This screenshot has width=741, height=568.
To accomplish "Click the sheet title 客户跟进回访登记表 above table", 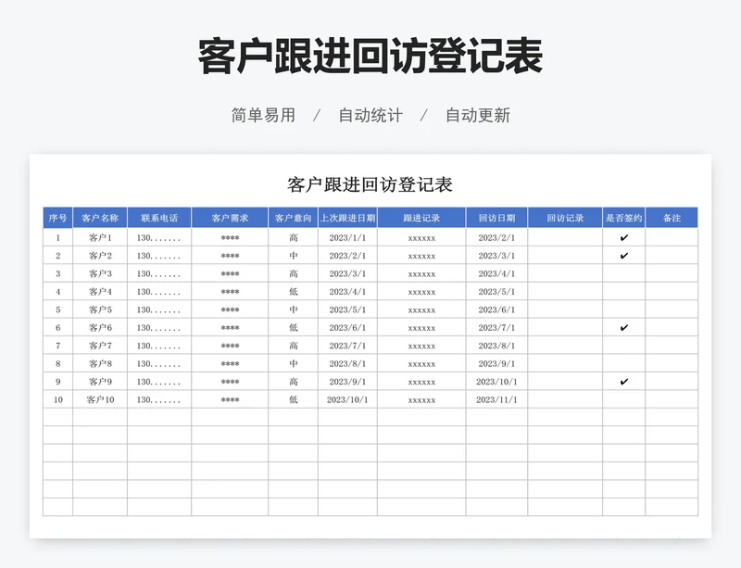I will tap(370, 184).
